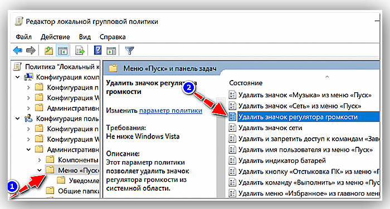Click the icon beside Удалить значок сети

232,128
